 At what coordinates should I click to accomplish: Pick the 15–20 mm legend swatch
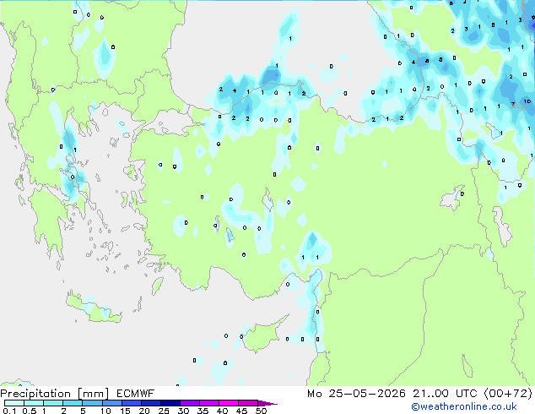(131, 403)
